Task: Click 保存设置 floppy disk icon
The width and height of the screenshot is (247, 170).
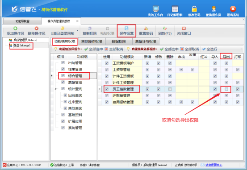Action: [x=126, y=28]
